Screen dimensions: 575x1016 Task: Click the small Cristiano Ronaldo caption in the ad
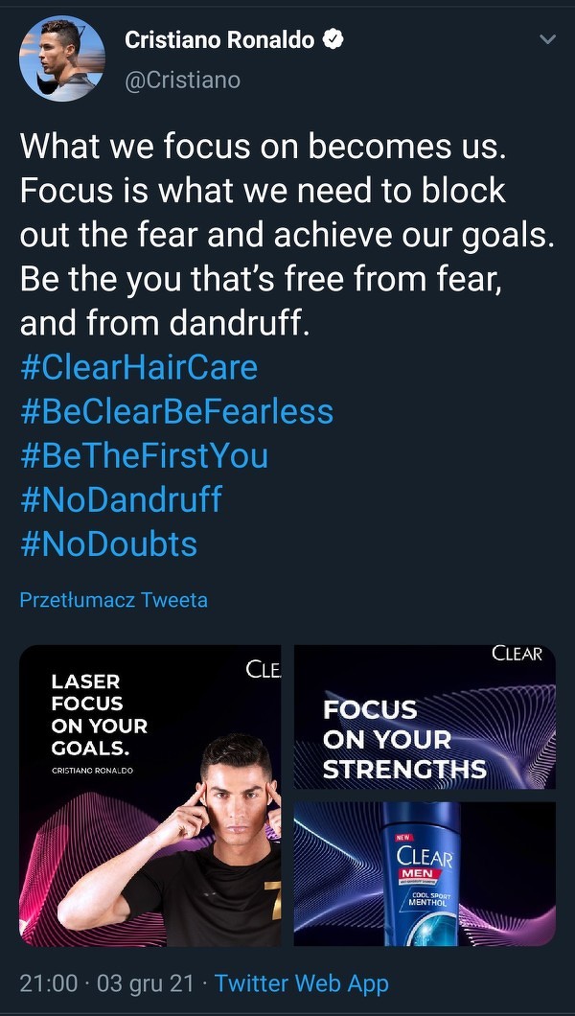tap(93, 770)
